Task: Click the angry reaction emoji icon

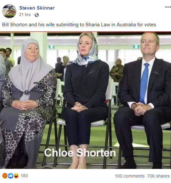Action: tap(5, 176)
